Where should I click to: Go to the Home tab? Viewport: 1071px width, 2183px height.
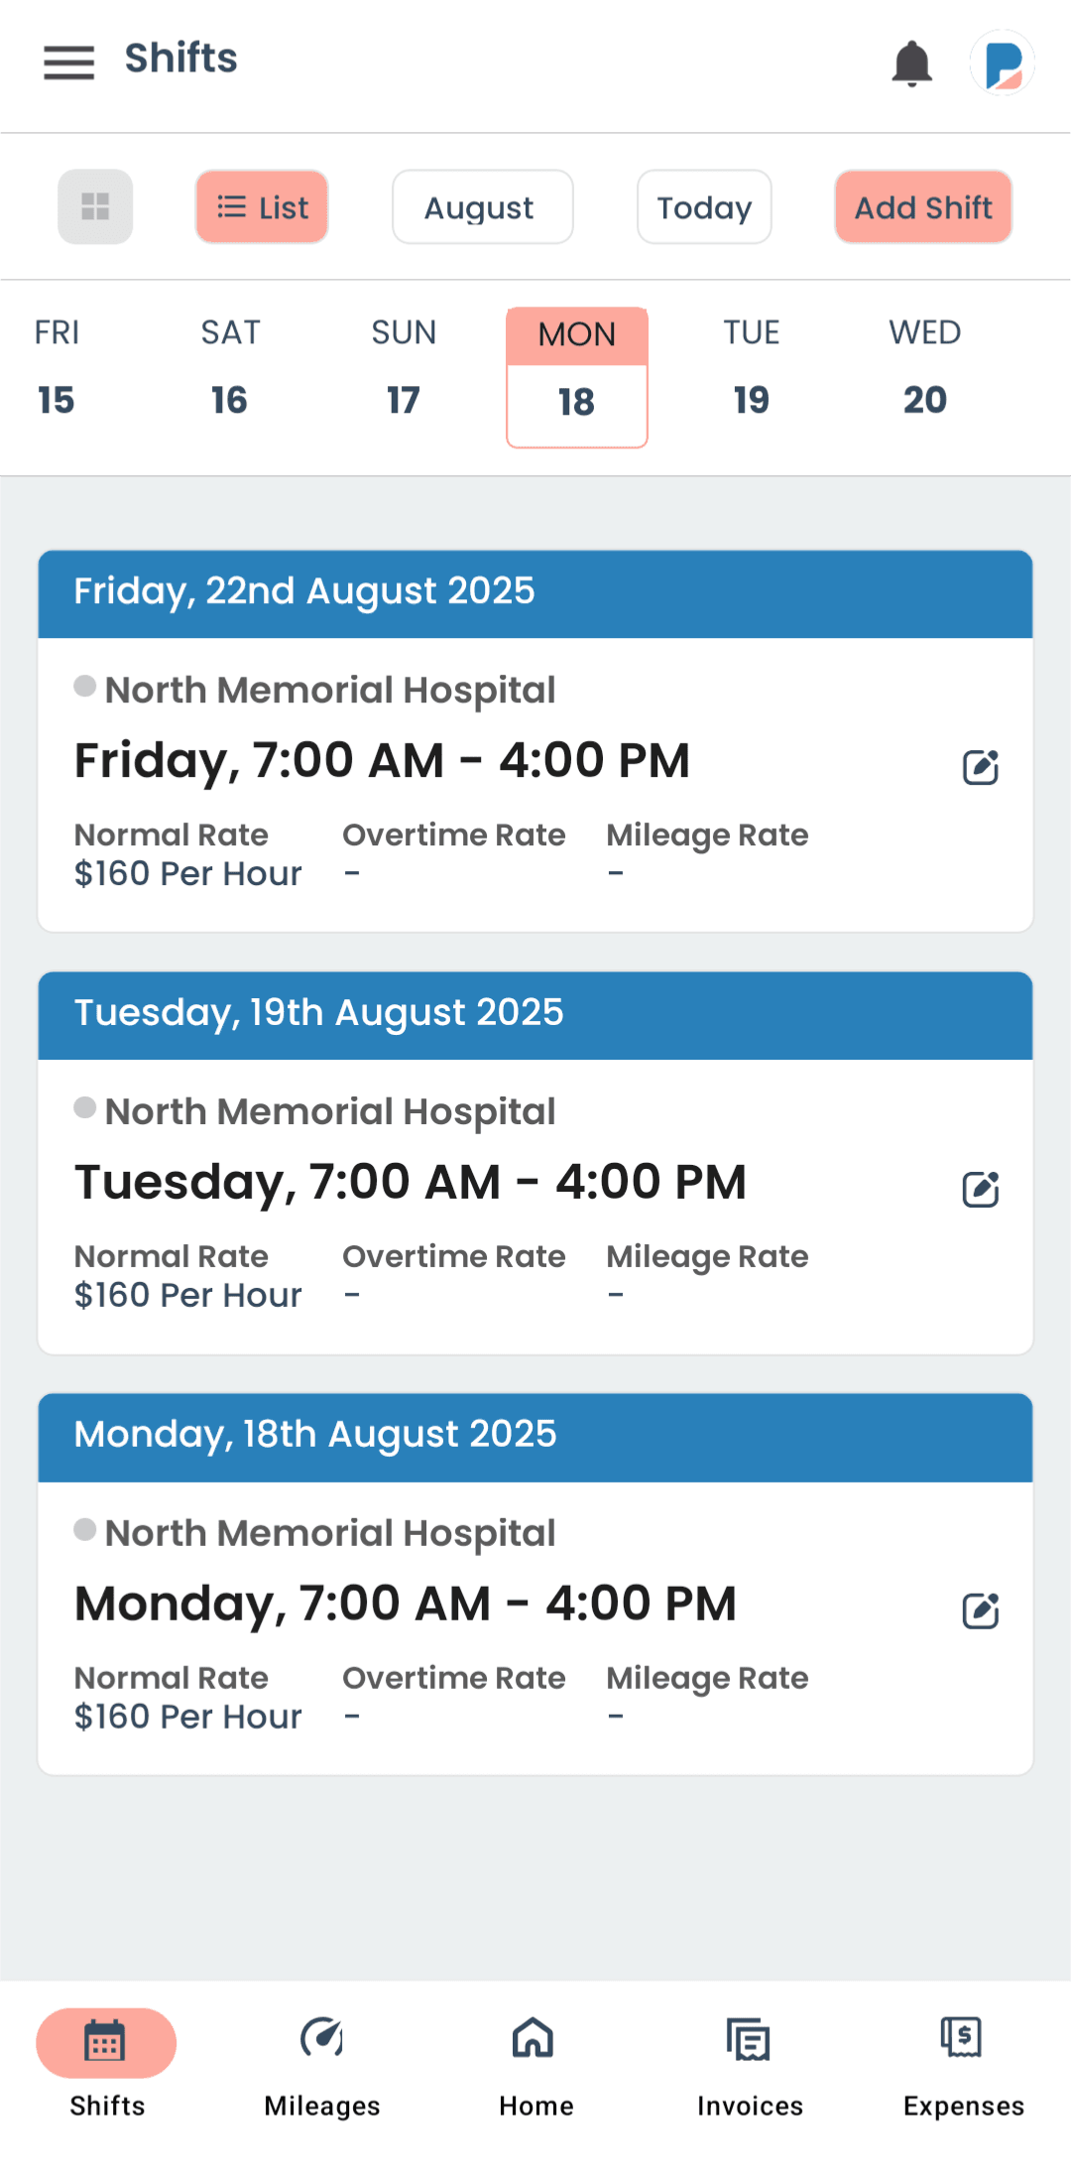(535, 2059)
